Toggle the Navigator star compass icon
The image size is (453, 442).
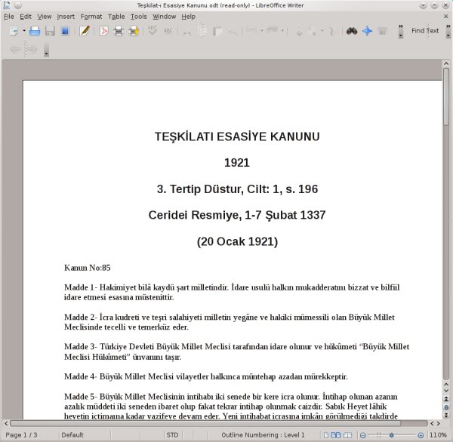(x=367, y=31)
